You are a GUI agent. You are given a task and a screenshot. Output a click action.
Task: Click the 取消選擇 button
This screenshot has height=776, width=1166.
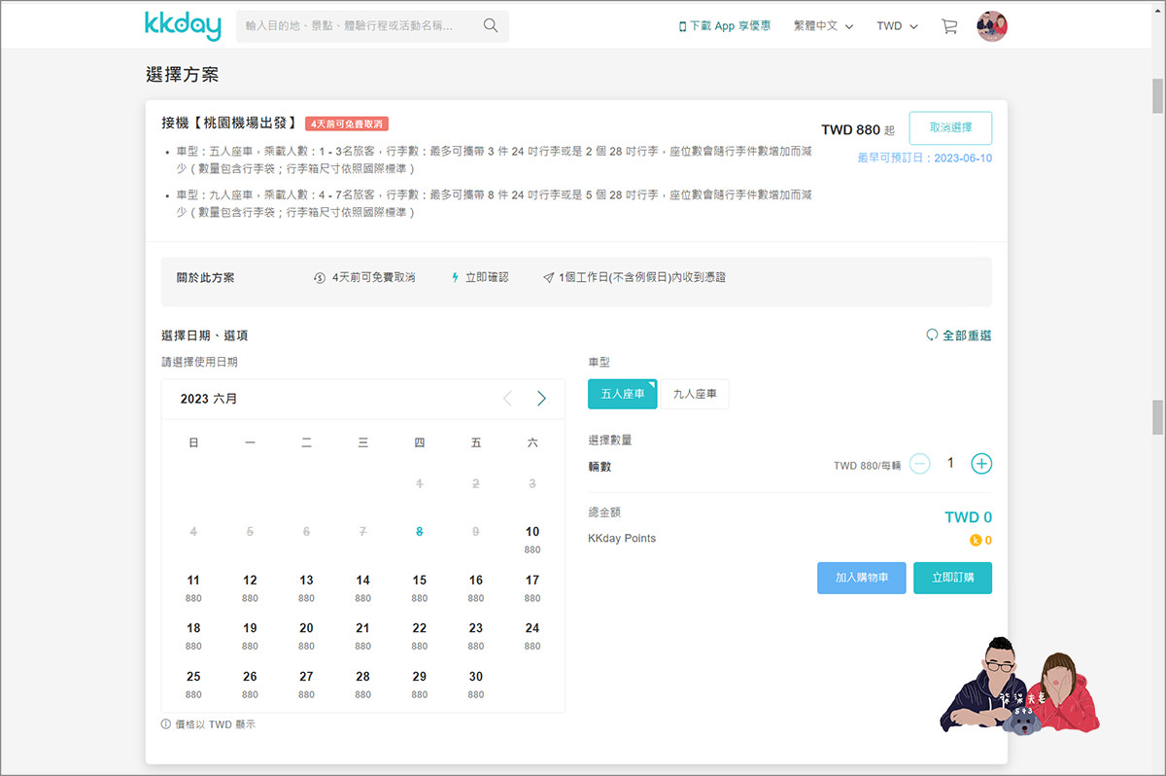[x=950, y=128]
